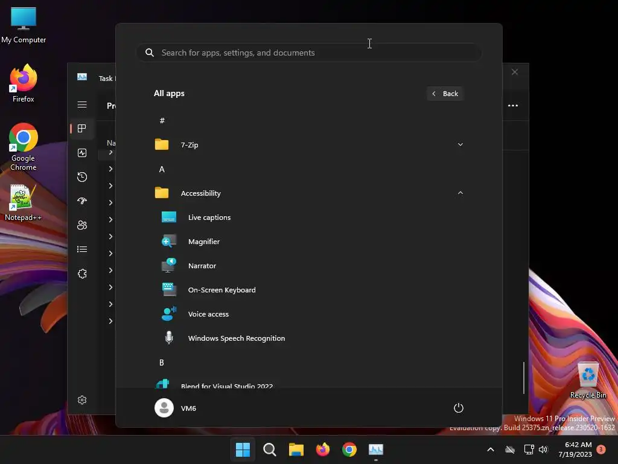The image size is (618, 464).
Task: Collapse the Accessibility folder
Action: (308, 193)
